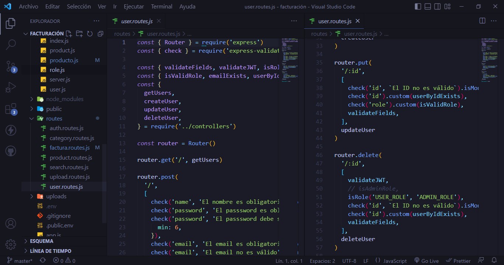Change language mode JavaScript in status bar
Viewport: 504px width, 265px height.
(x=391, y=261)
